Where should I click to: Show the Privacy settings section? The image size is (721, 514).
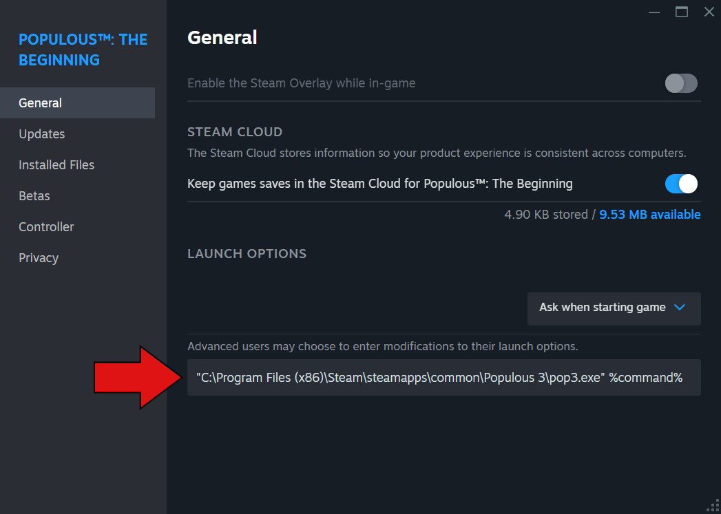(x=39, y=258)
